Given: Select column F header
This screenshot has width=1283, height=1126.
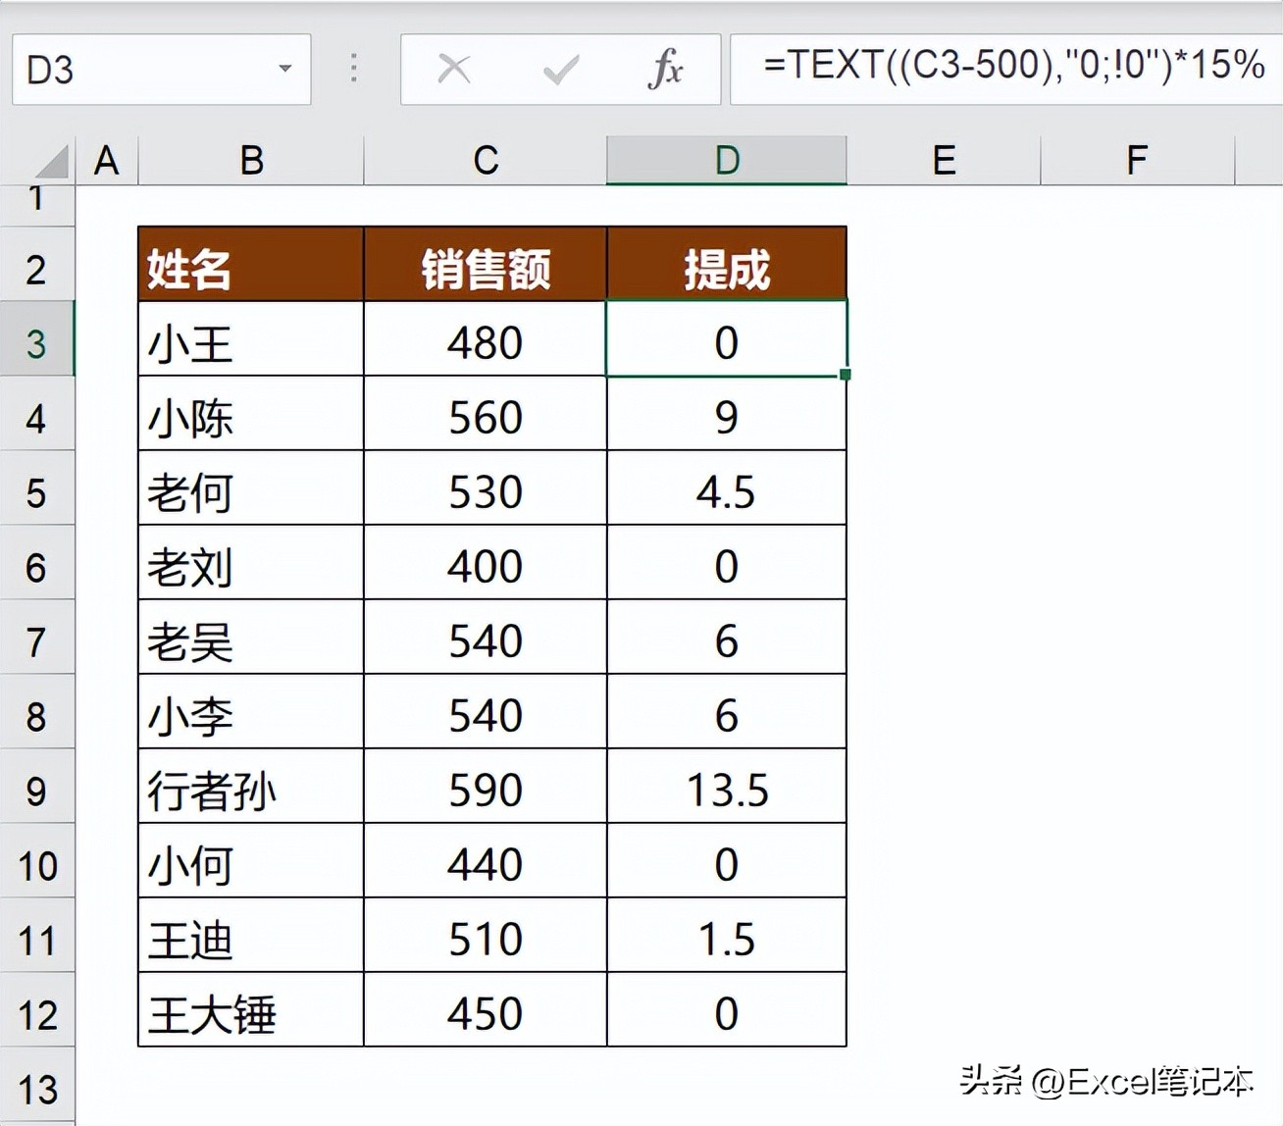Looking at the screenshot, I should tap(1136, 159).
